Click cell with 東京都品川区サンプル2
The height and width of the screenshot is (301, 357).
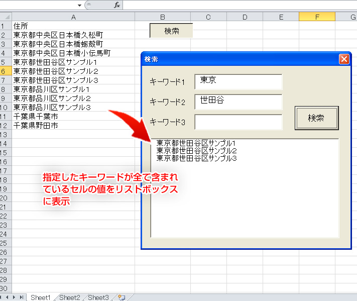(73, 98)
